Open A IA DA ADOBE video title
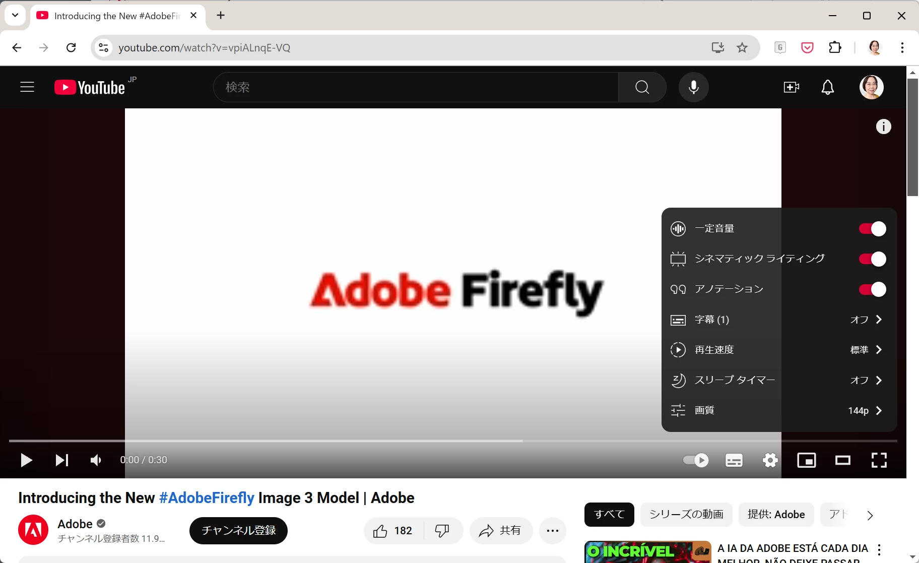Image resolution: width=919 pixels, height=563 pixels. pyautogui.click(x=793, y=552)
